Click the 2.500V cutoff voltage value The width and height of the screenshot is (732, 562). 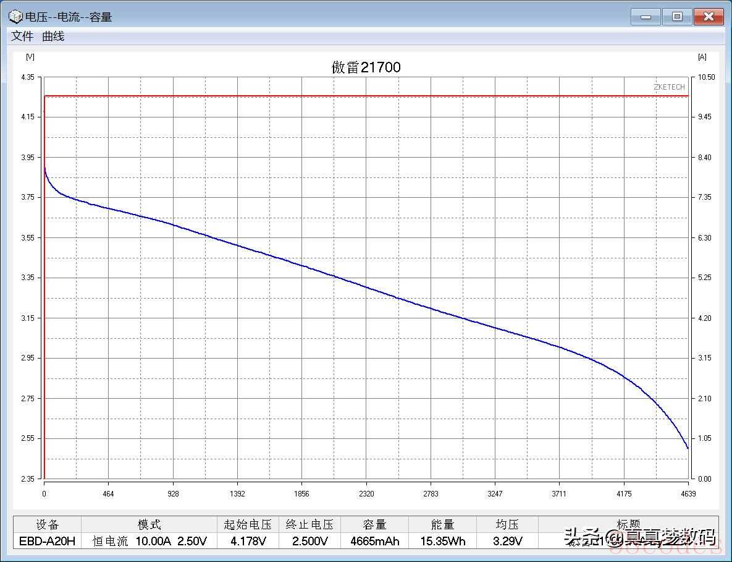pyautogui.click(x=309, y=541)
